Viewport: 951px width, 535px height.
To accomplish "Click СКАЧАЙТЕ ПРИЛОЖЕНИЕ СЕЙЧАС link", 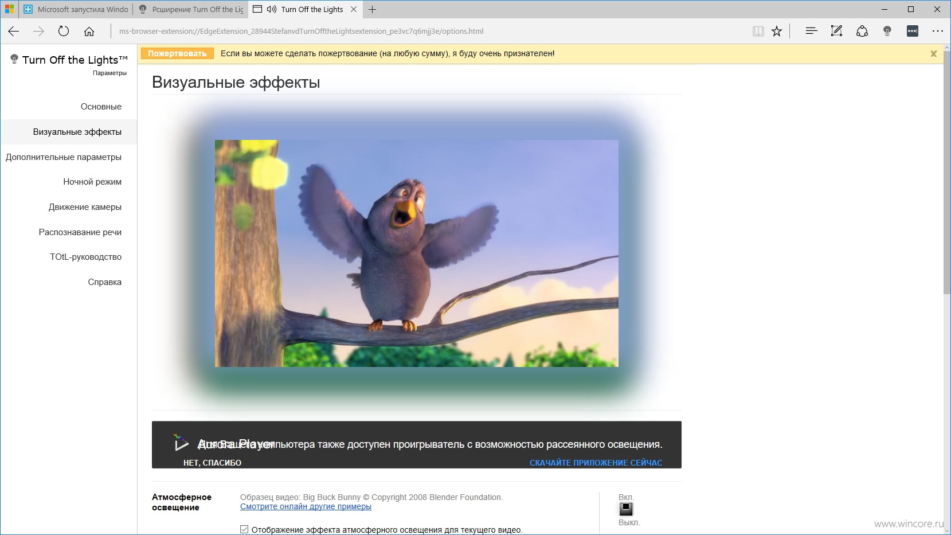I will [x=596, y=463].
